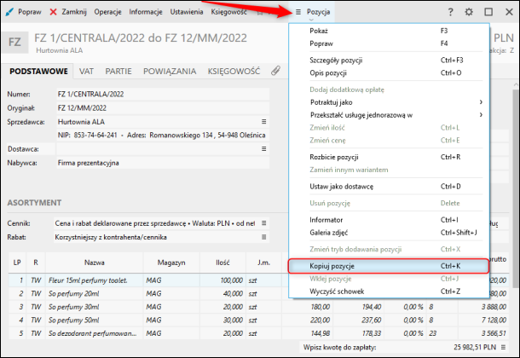
Task: Choose Pokaż from the Pozycja menu
Action: coord(389,31)
